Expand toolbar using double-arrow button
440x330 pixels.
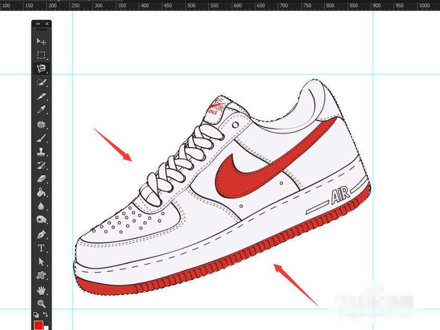(x=37, y=24)
